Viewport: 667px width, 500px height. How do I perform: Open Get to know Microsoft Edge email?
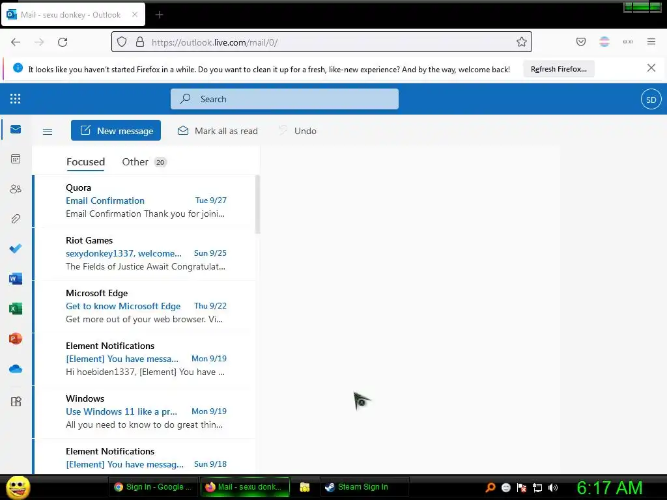click(x=145, y=306)
